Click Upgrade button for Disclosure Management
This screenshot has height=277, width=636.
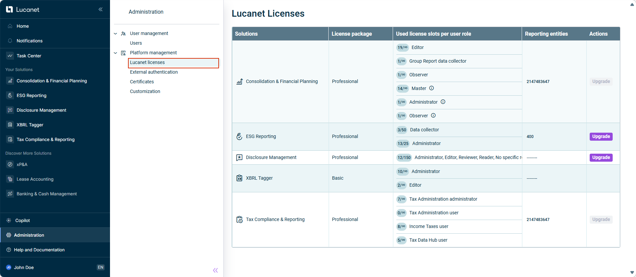coord(601,157)
